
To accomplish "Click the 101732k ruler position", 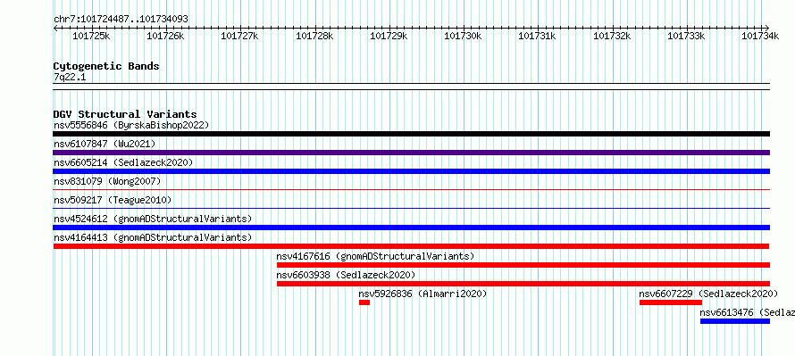I will point(613,36).
